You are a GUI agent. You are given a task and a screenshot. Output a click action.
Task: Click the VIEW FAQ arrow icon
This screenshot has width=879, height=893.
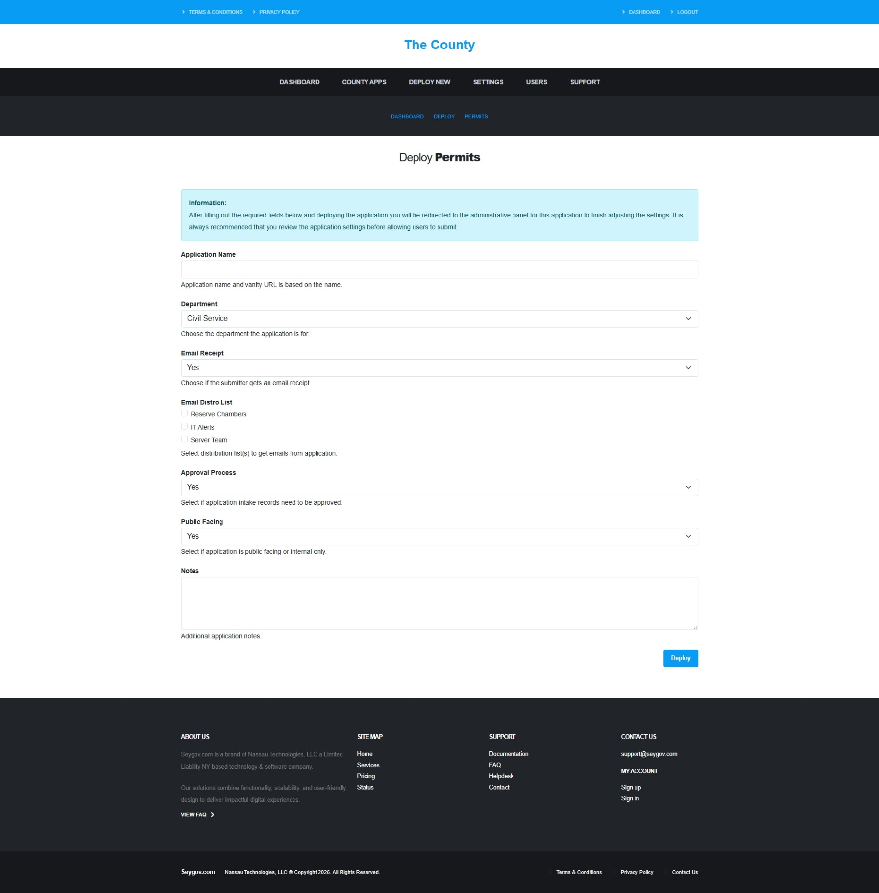point(212,814)
